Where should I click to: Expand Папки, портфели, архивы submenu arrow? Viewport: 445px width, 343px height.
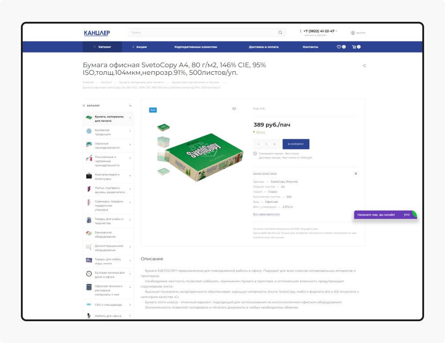click(x=130, y=189)
